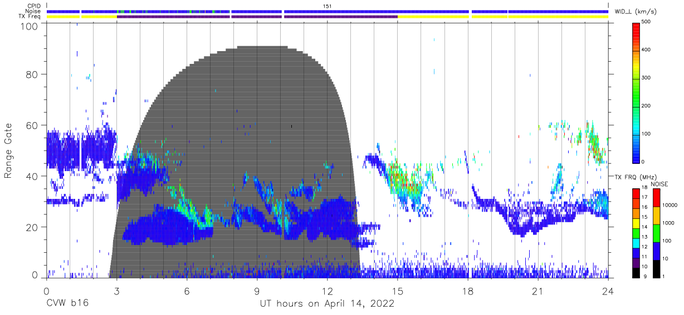Click the '18' label on the TX FRQ scale

point(644,188)
